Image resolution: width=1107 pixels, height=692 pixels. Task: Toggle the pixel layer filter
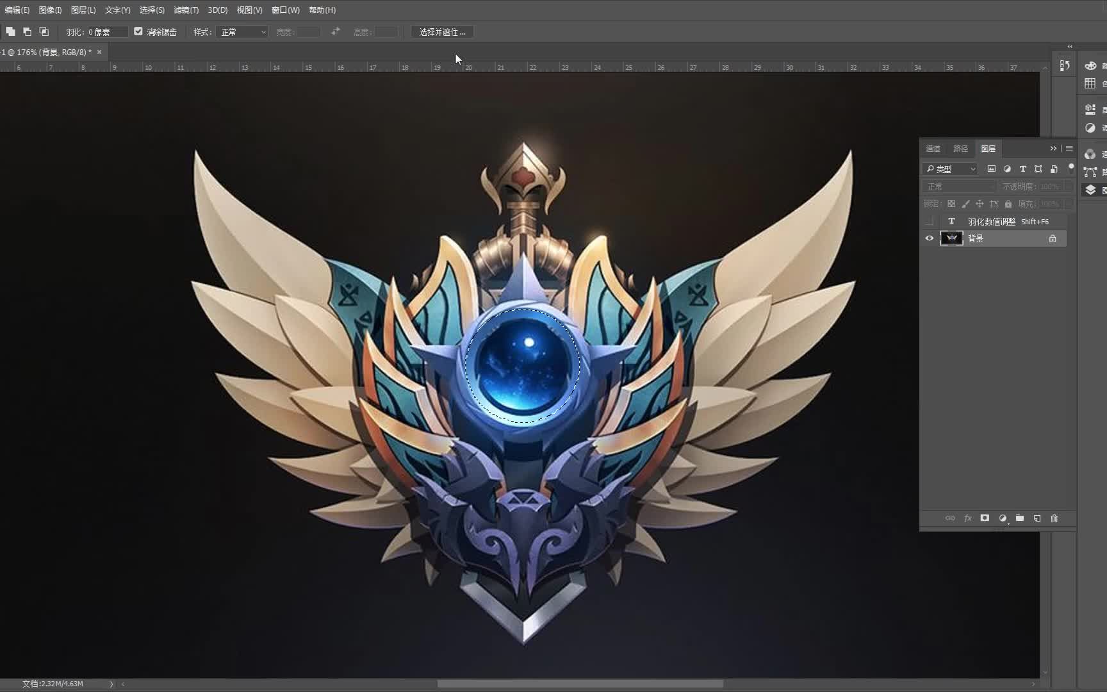click(992, 169)
